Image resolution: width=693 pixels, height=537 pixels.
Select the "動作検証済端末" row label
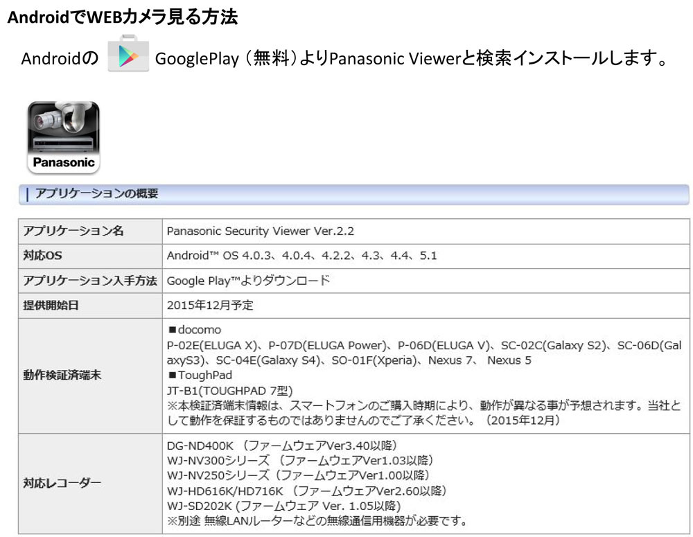[x=62, y=376]
